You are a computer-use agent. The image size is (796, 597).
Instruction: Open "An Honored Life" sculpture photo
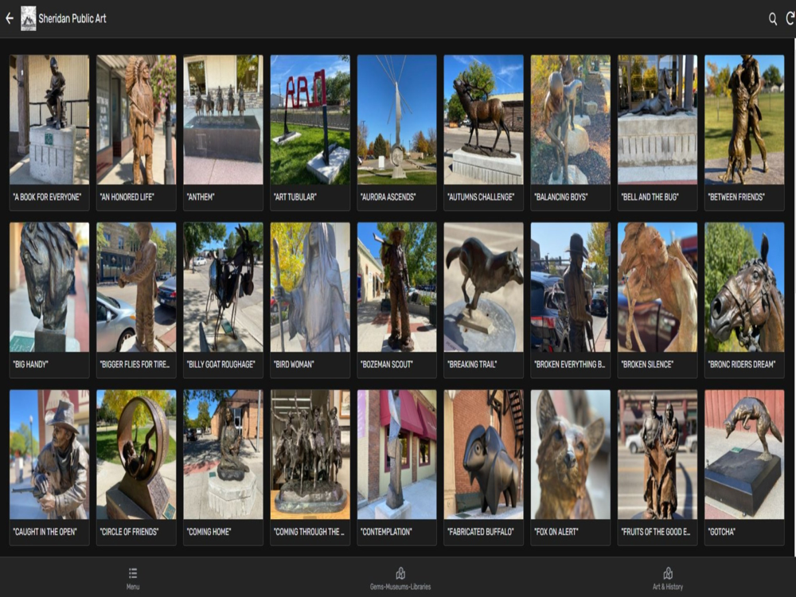coord(137,120)
